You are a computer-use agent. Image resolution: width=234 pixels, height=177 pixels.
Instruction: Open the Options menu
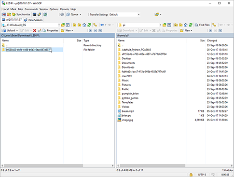click(x=54, y=9)
